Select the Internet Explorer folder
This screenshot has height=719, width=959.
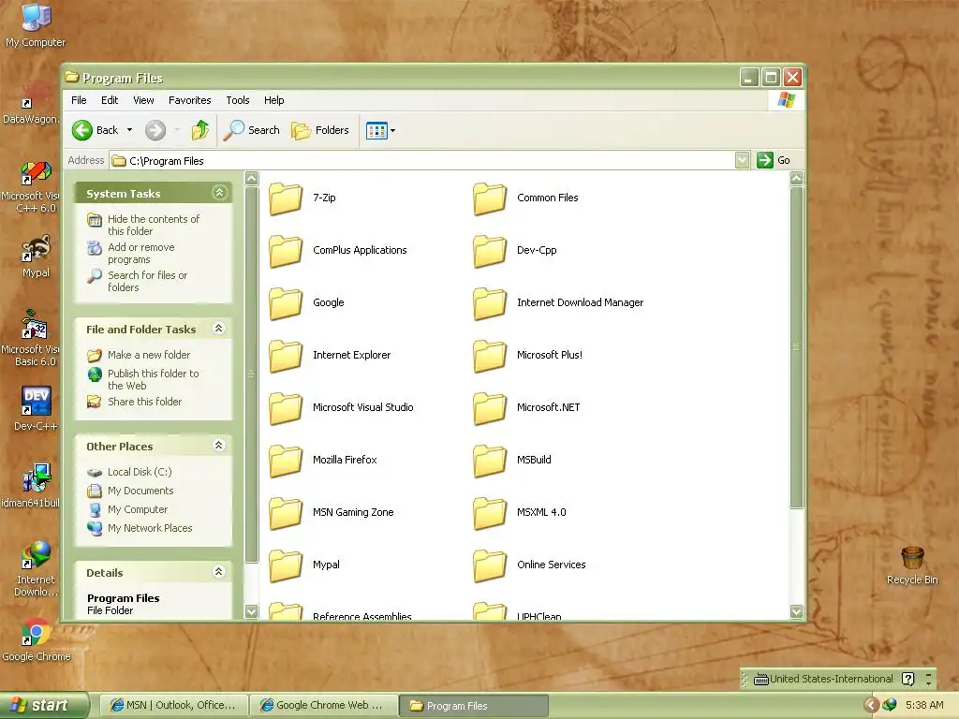point(330,356)
